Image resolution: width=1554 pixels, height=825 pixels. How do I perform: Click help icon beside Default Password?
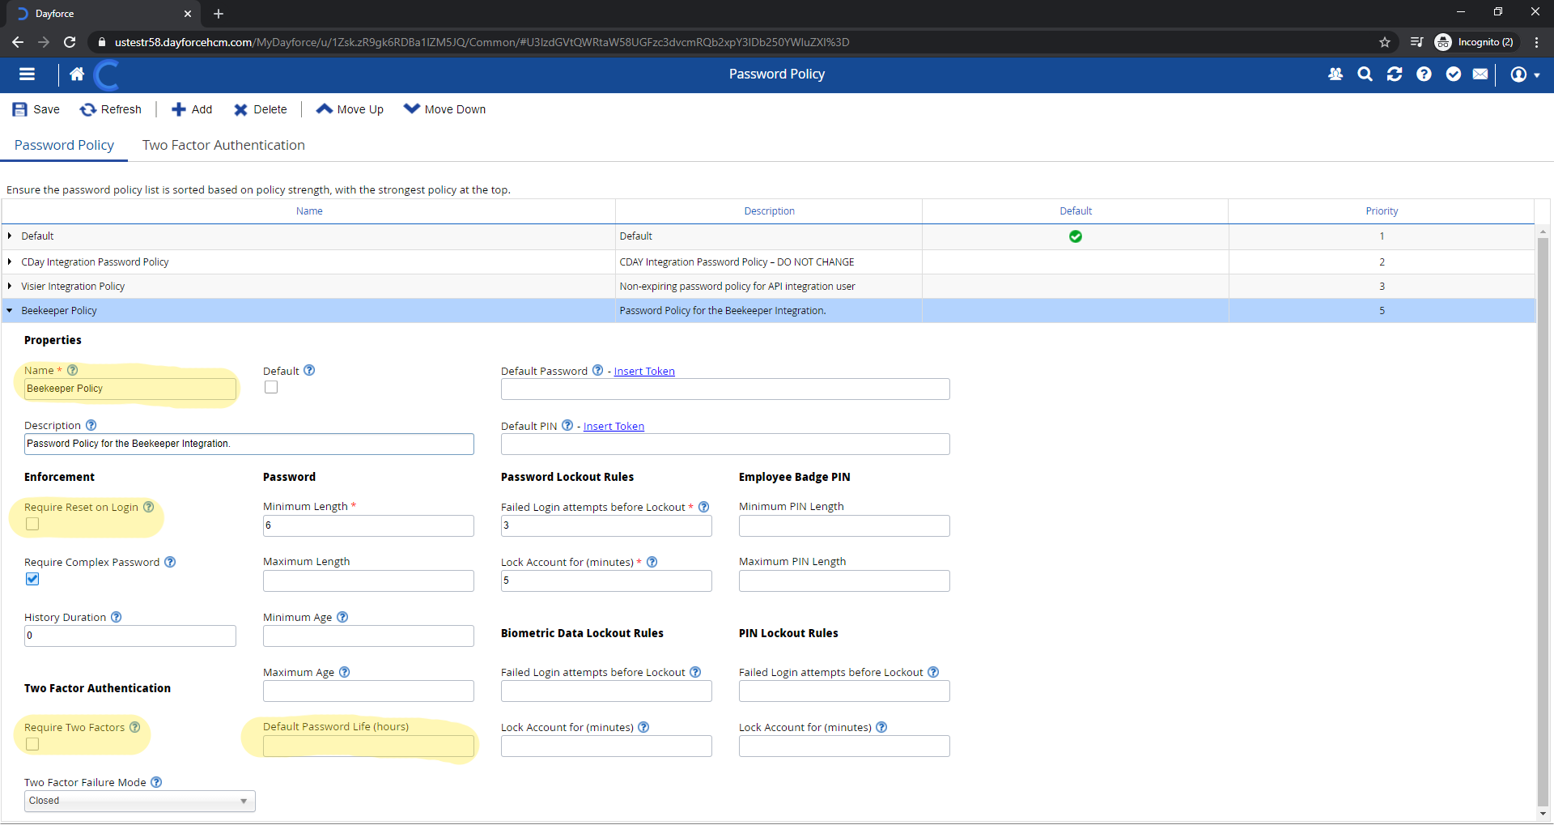point(597,370)
